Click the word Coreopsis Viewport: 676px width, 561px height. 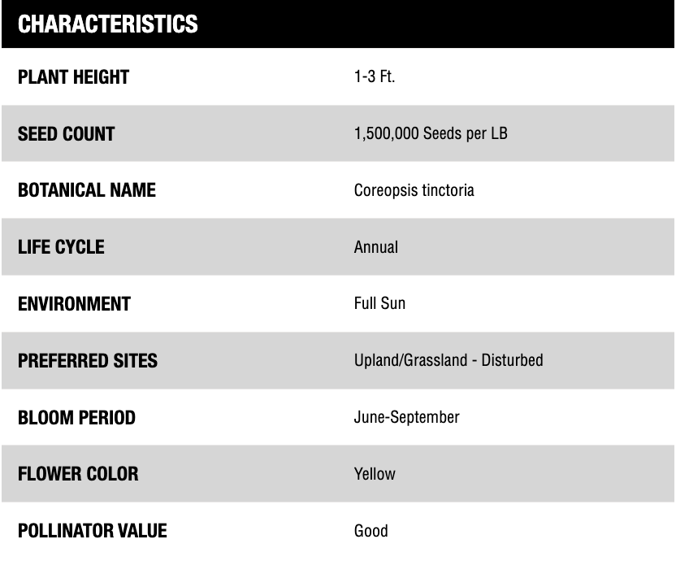(x=383, y=191)
